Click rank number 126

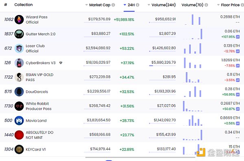click(x=7, y=63)
